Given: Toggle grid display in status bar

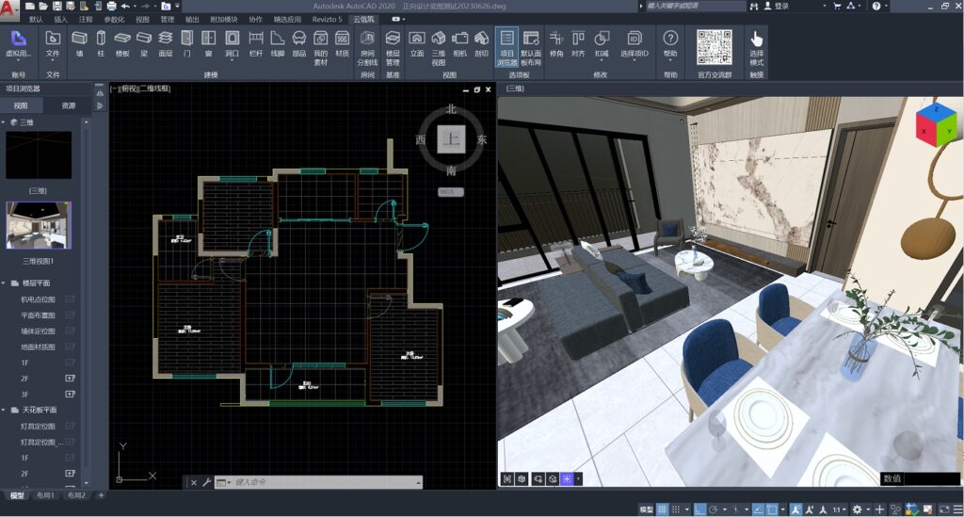Looking at the screenshot, I should click(663, 509).
